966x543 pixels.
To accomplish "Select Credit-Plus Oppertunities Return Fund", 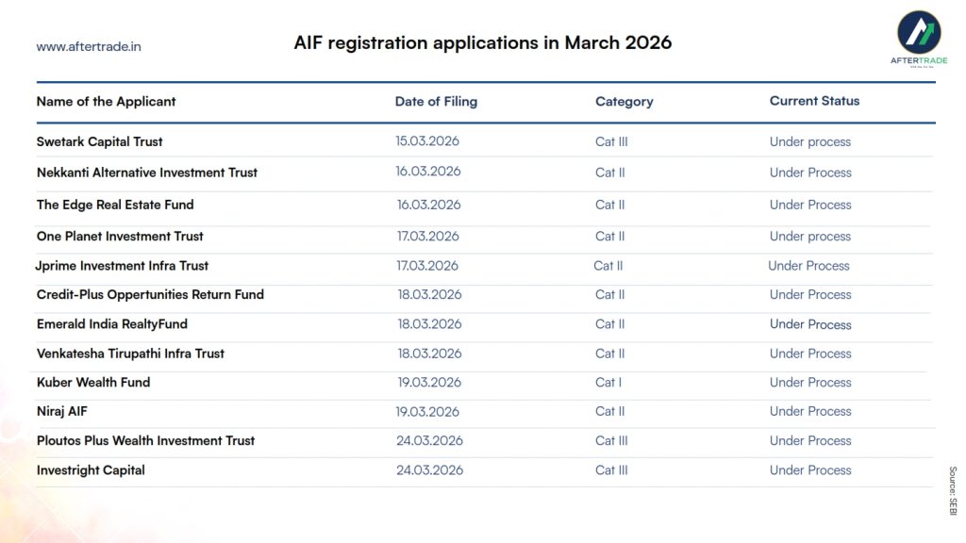I will coord(150,294).
